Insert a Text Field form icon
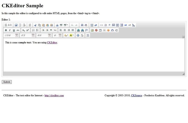Viewport: 188px width, 123px height. point(113,25)
